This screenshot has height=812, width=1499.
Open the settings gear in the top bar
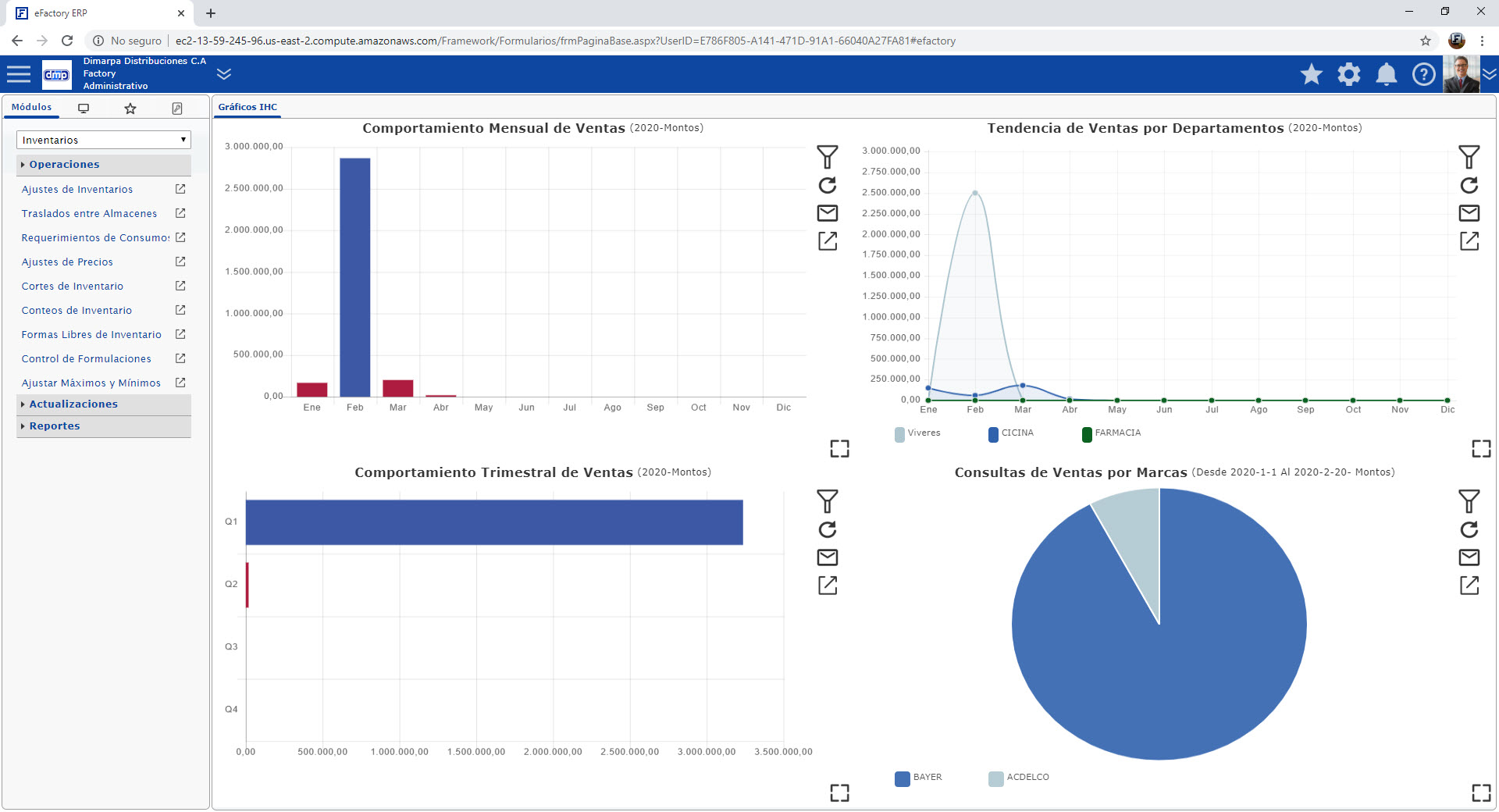pos(1349,74)
